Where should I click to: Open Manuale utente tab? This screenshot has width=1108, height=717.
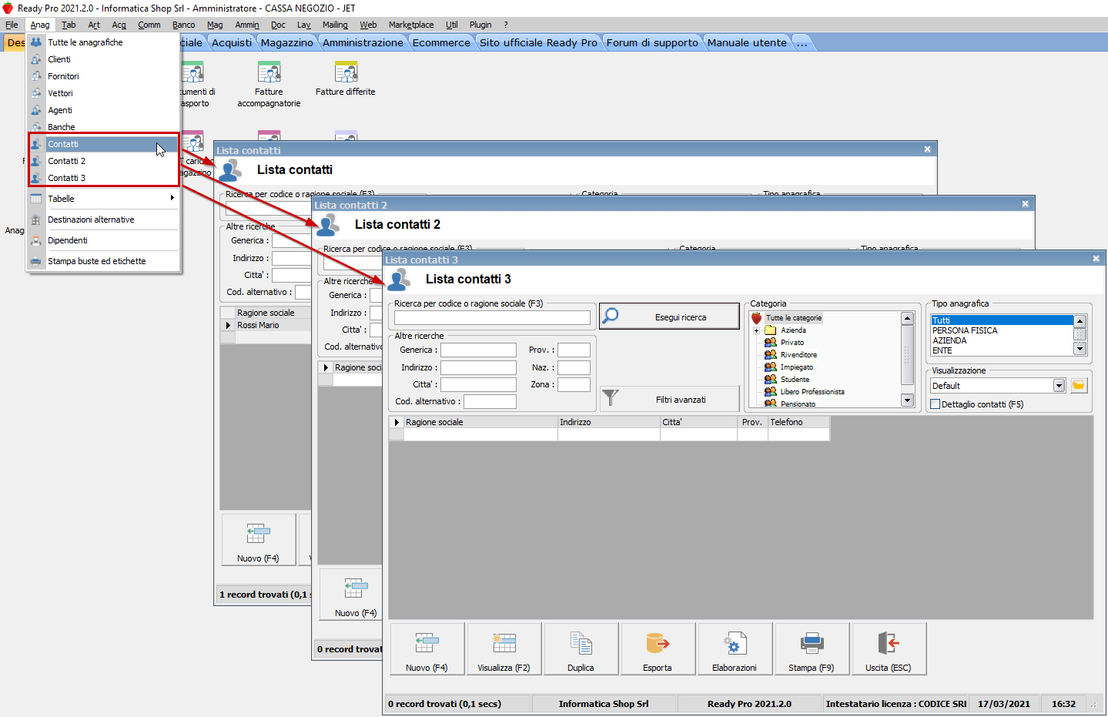[x=747, y=42]
